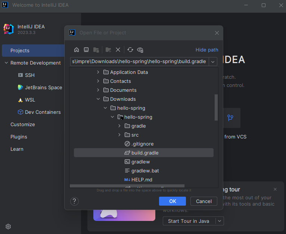Screen dimensions: 286x234
Task: Open the Start Tour dropdown arrow
Action: point(220,221)
